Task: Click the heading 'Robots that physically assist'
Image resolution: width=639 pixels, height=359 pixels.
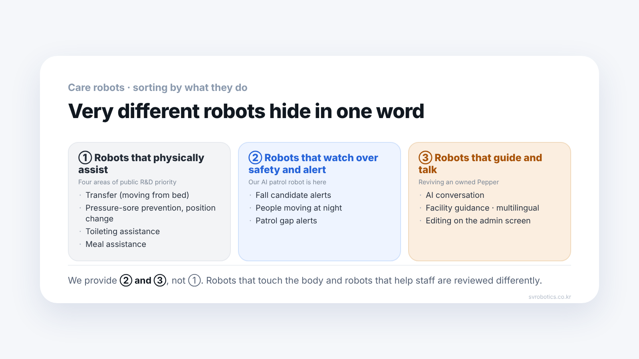Action: (x=141, y=164)
